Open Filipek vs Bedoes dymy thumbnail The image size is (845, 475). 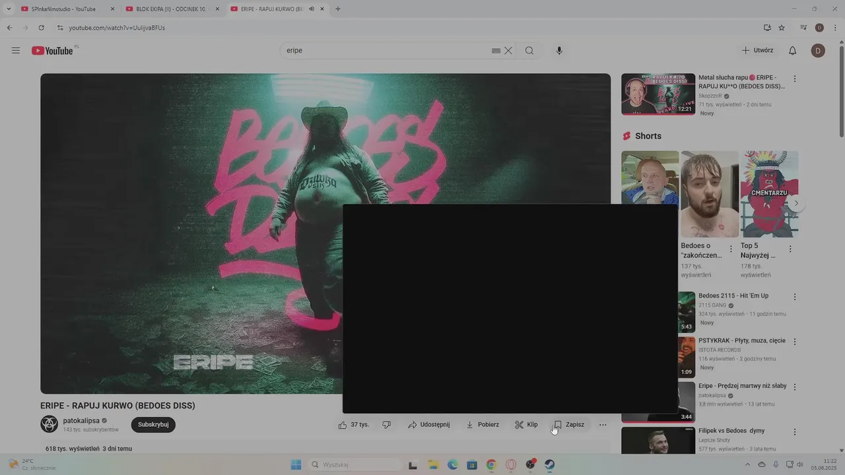pos(658,441)
